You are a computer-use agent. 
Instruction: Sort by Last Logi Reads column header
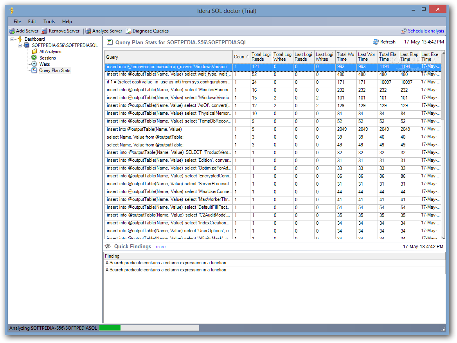303,57
